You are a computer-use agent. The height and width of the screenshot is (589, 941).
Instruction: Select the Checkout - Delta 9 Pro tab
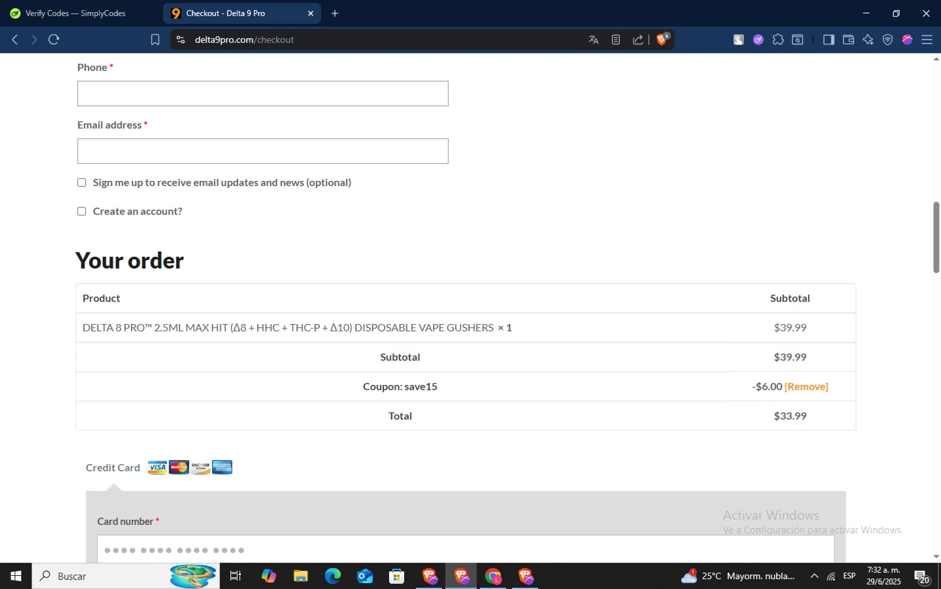click(x=242, y=13)
